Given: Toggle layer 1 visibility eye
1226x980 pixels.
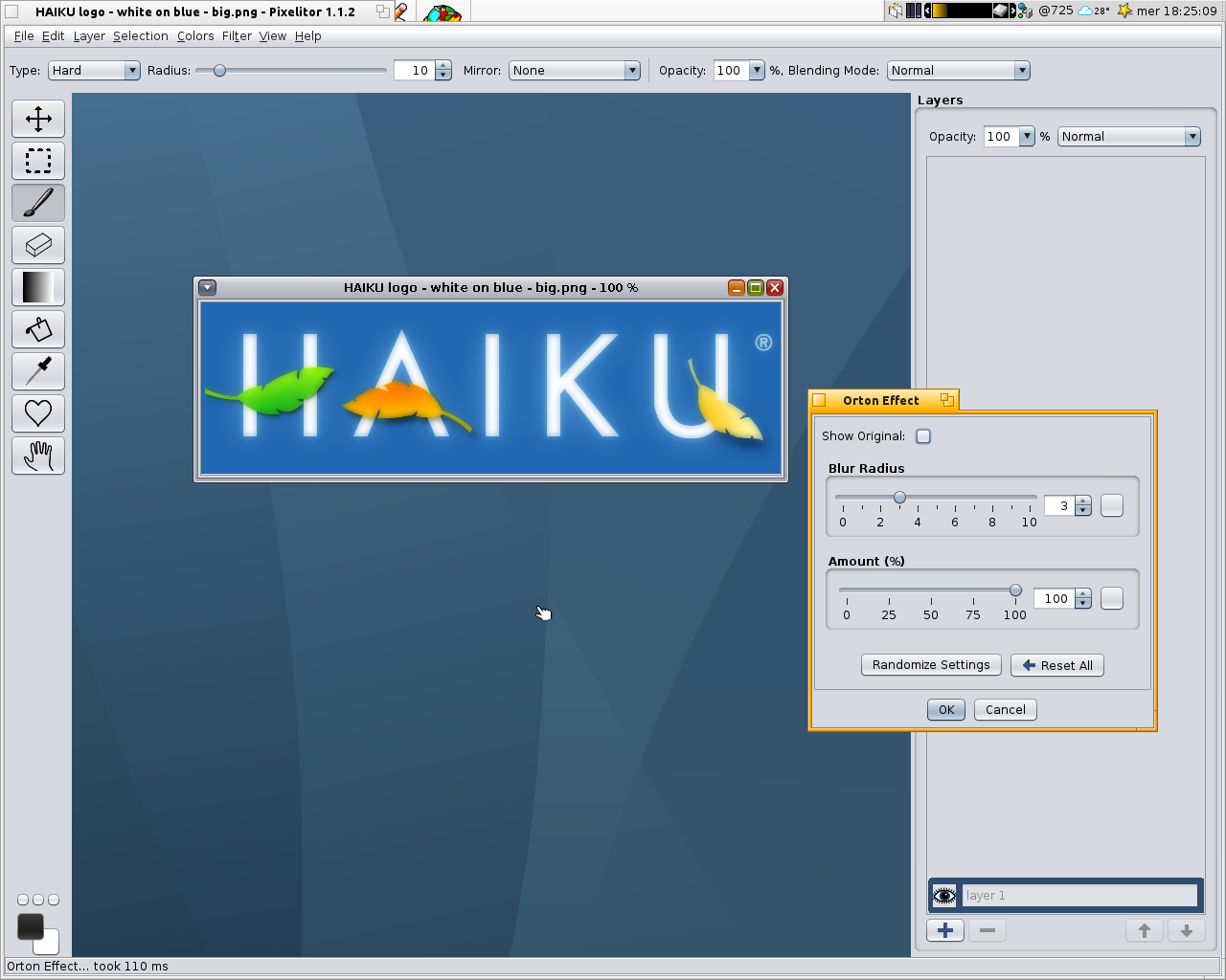Looking at the screenshot, I should (x=944, y=896).
